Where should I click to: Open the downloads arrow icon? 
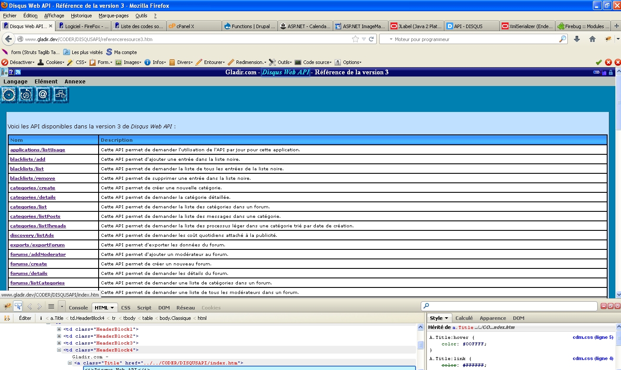pos(577,39)
